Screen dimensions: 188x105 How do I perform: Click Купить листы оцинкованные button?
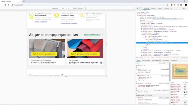(x=44, y=54)
